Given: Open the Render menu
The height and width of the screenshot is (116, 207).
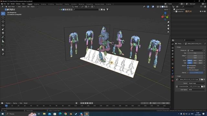Looking at the screenshot, I should pyautogui.click(x=13, y=4).
